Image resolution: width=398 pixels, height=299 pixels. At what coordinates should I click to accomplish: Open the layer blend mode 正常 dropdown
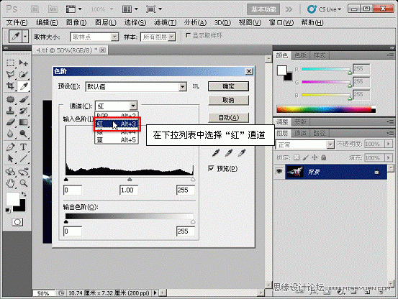[x=304, y=144]
